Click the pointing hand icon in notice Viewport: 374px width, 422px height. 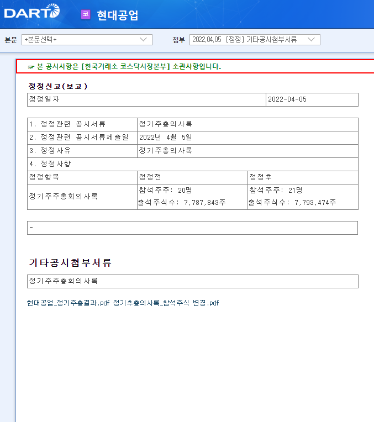coord(31,67)
